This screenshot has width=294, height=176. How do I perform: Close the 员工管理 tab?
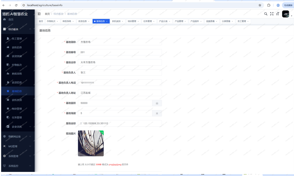[x=248, y=22]
